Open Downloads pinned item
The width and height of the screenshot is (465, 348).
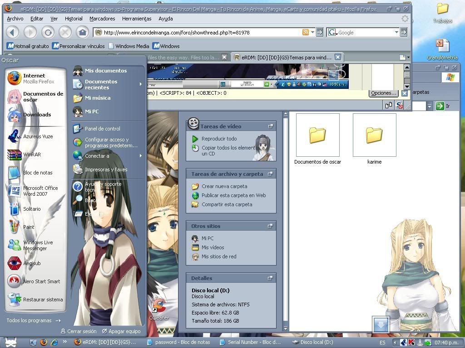pos(35,115)
